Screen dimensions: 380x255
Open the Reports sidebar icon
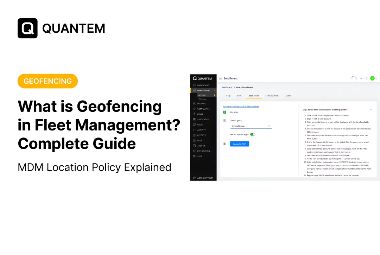click(x=194, y=135)
